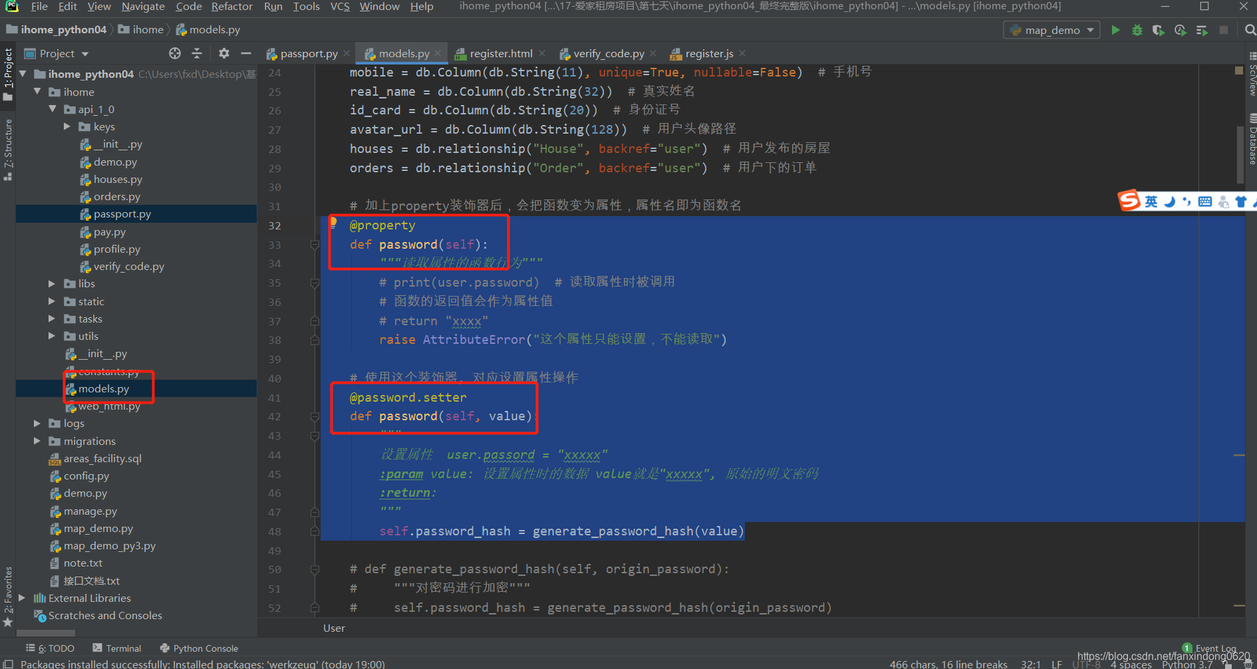1257x669 pixels.
Task: Open the Favorites side panel
Action: [x=8, y=596]
